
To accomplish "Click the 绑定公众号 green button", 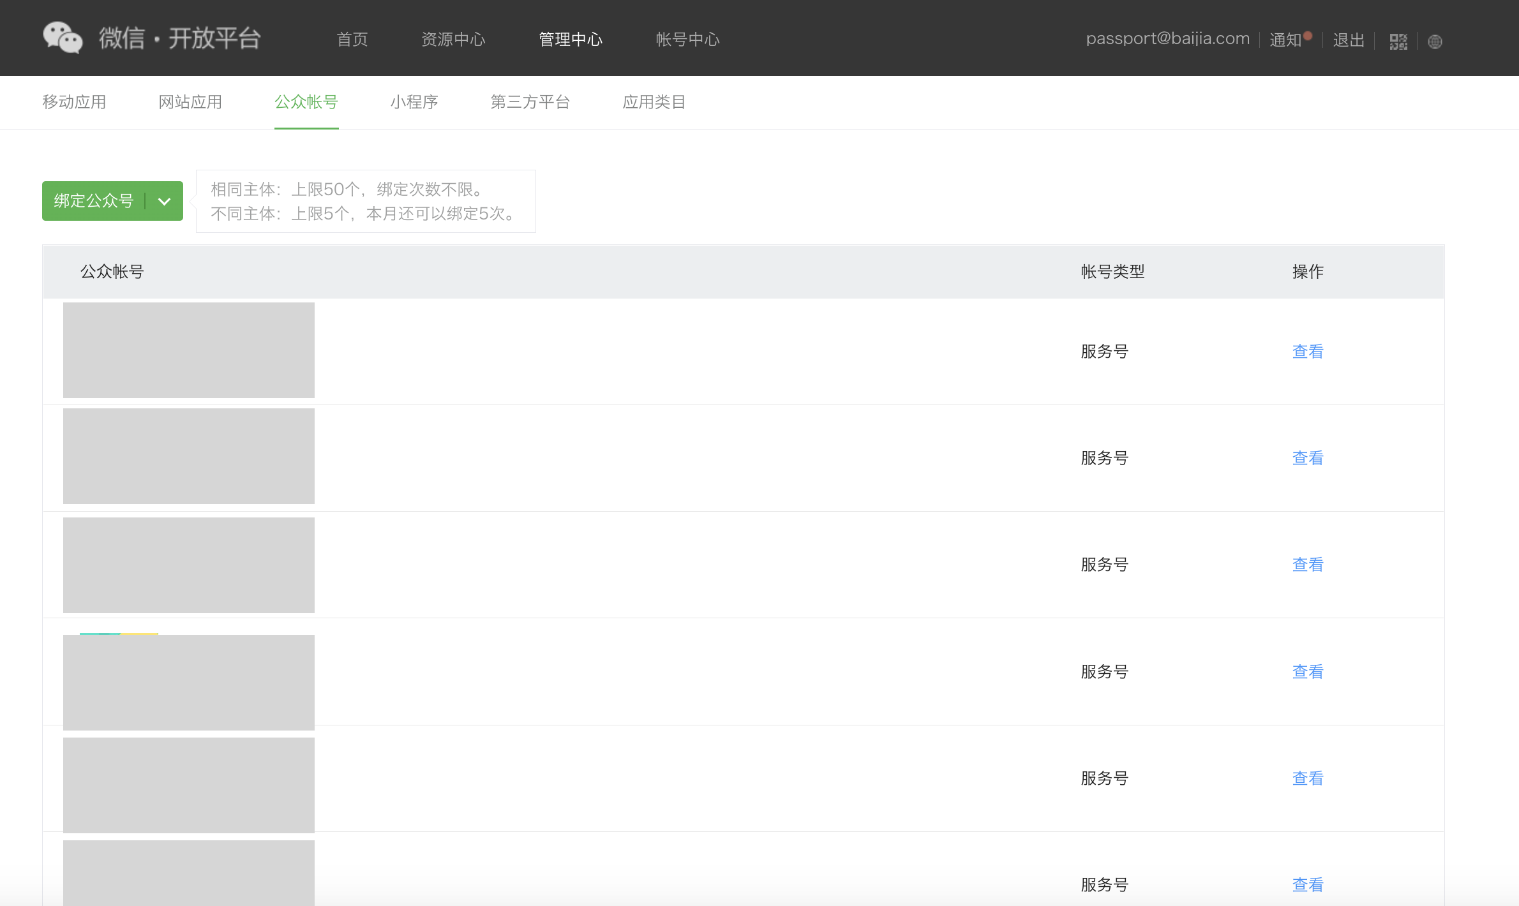I will (94, 201).
